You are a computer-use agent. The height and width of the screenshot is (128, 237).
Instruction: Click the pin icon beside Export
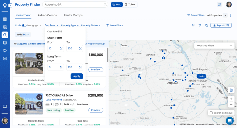[x=200, y=25]
